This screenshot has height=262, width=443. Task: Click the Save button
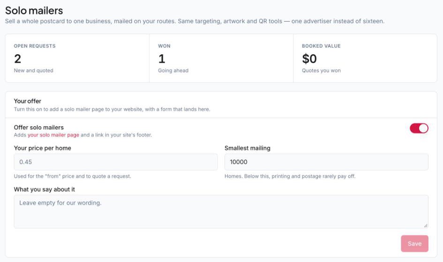[x=414, y=244]
